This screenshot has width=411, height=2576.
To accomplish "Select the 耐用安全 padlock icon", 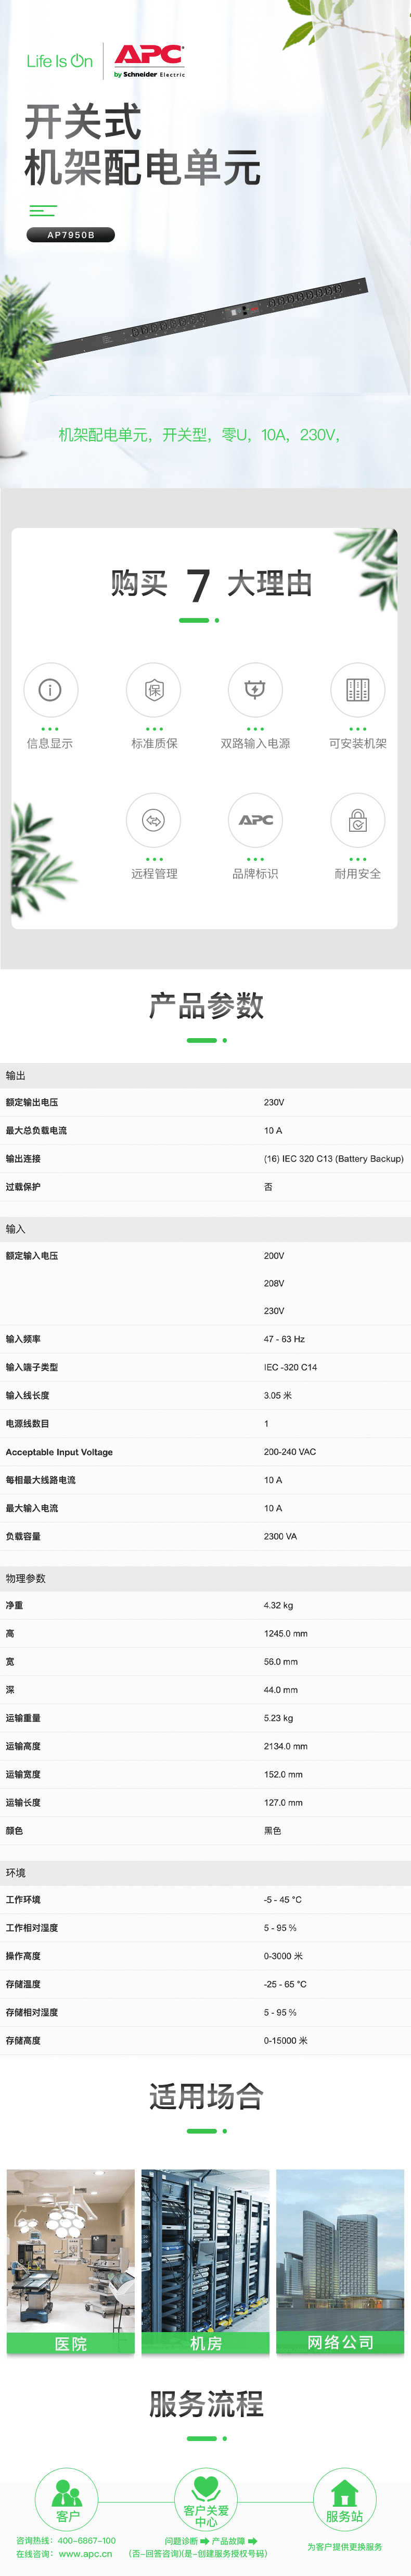I will 357,820.
